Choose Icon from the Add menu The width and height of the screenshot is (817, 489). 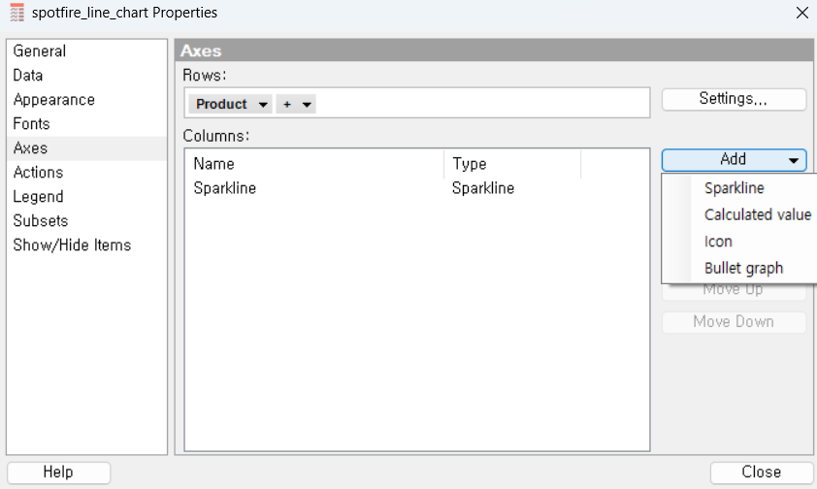(718, 242)
